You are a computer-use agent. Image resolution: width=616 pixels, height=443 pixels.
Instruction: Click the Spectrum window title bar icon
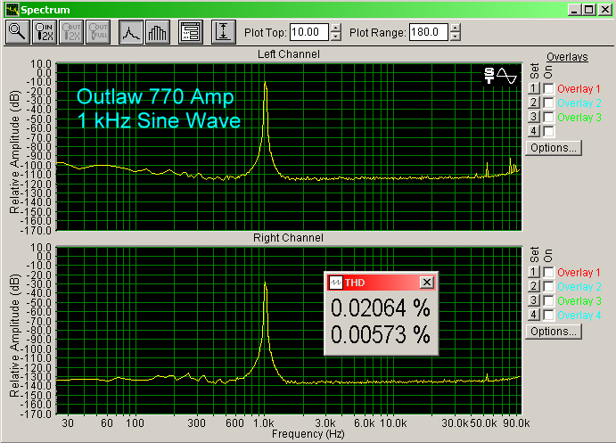tap(11, 9)
